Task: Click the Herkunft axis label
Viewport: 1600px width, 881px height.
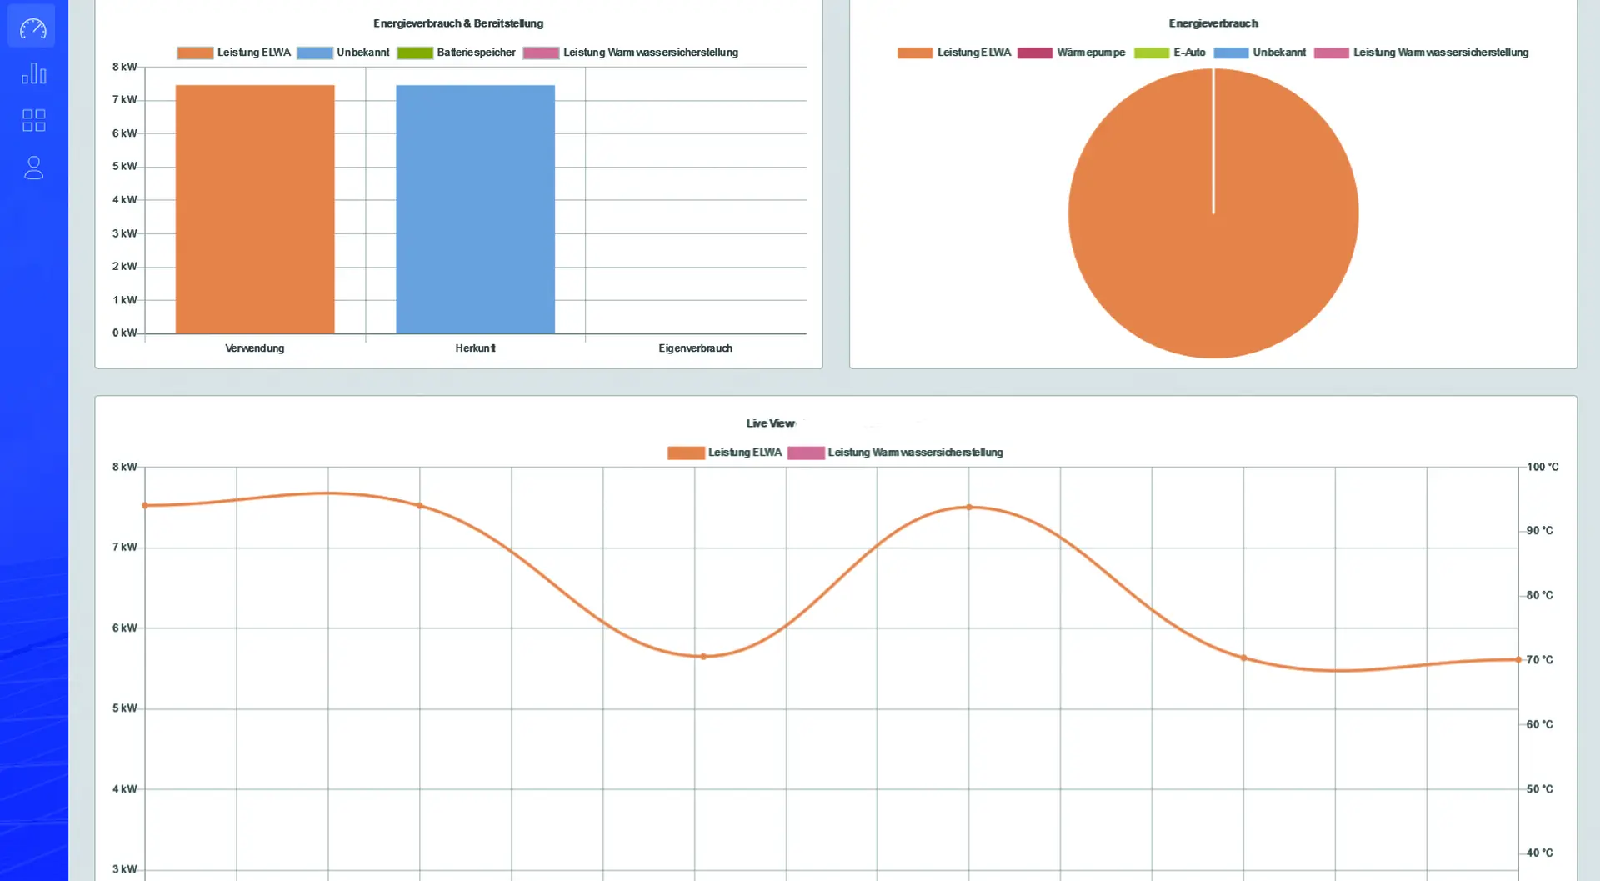Action: (475, 348)
